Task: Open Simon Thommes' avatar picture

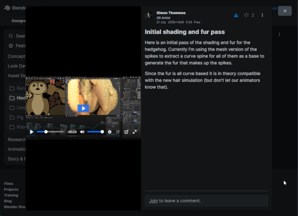Action: (x=149, y=15)
